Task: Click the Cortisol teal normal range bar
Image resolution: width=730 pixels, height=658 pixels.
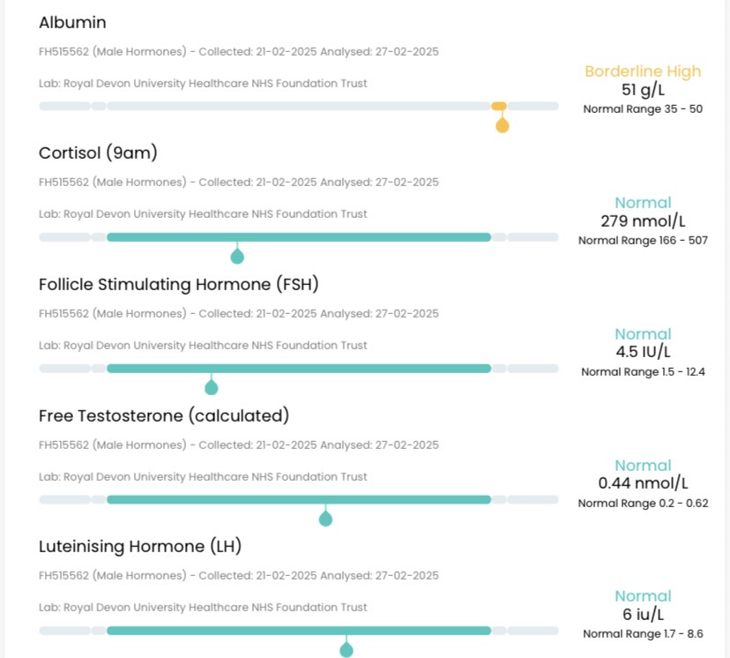Action: [x=298, y=237]
